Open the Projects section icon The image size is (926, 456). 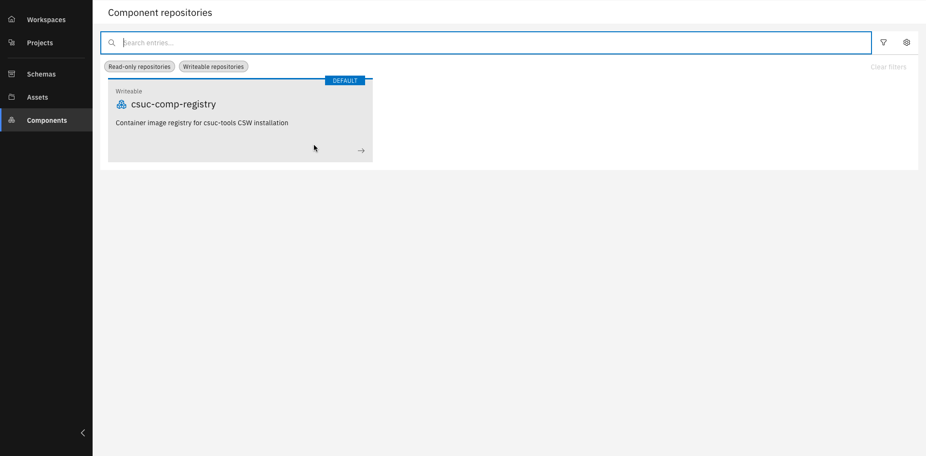click(x=12, y=42)
